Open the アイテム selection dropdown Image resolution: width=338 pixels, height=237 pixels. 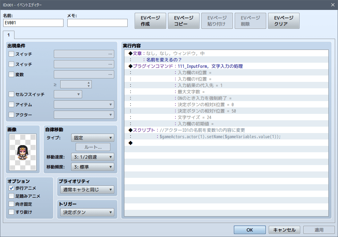point(84,105)
